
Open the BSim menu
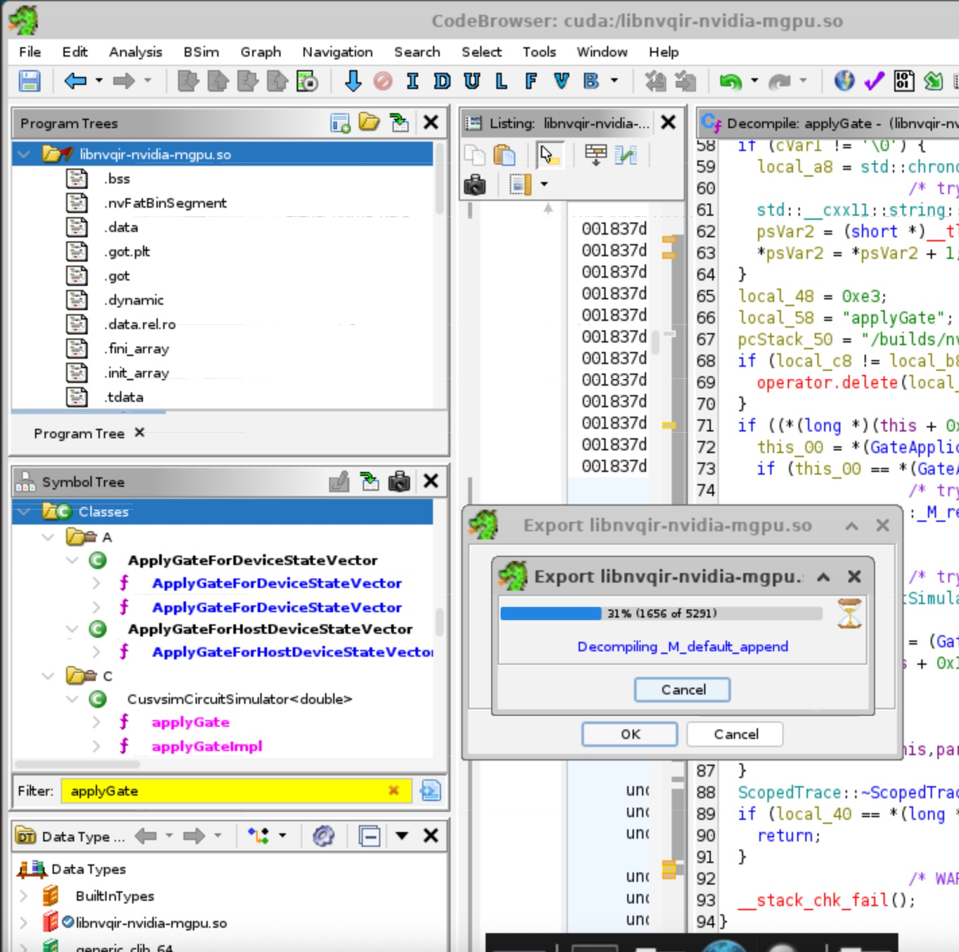point(201,52)
